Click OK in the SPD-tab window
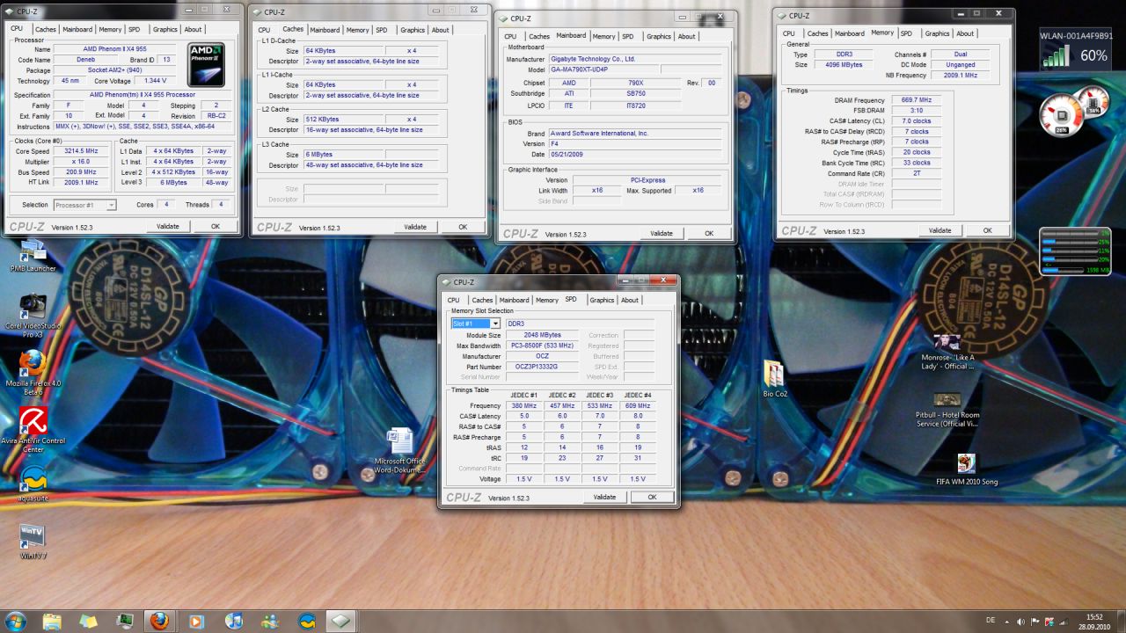This screenshot has width=1126, height=633. click(653, 497)
